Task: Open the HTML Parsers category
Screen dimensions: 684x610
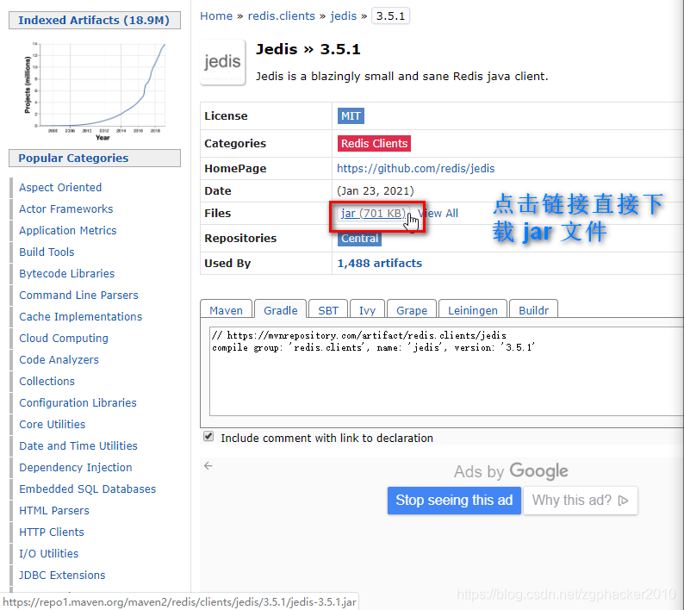Action: pos(54,511)
